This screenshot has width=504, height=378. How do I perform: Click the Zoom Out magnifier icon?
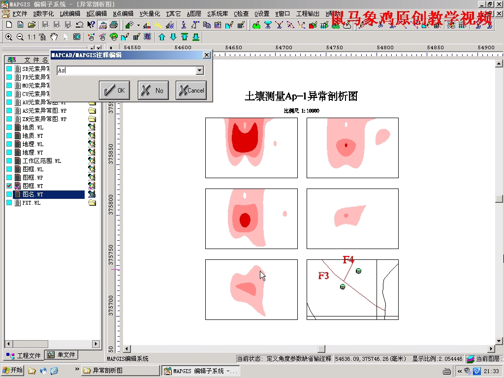click(x=20, y=37)
